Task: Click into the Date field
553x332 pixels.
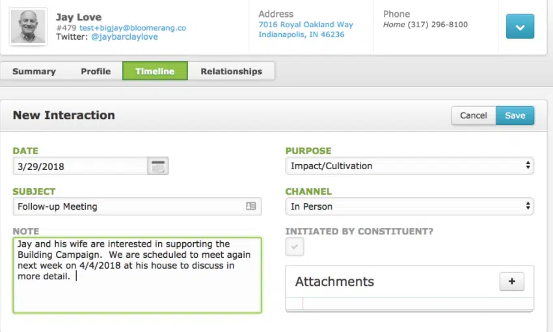Action: click(79, 166)
